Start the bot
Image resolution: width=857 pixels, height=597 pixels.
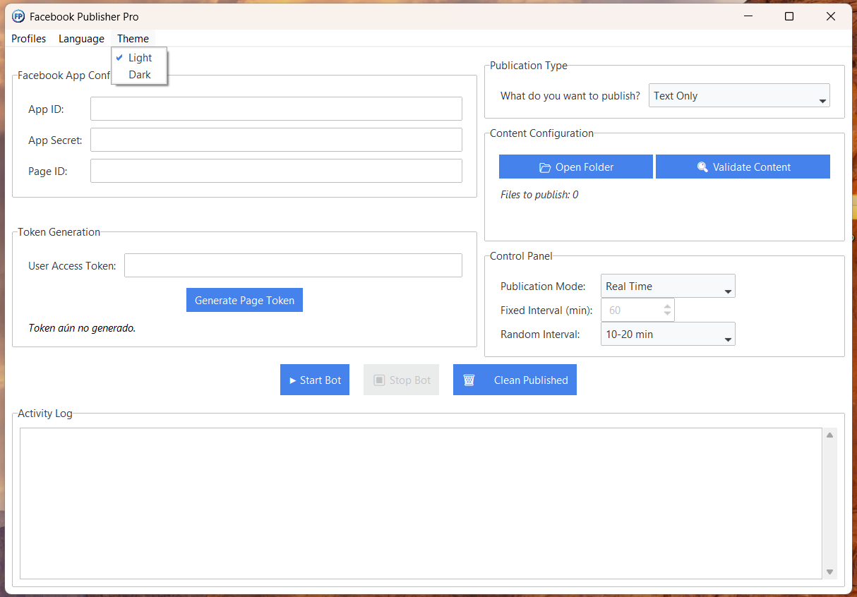tap(315, 380)
